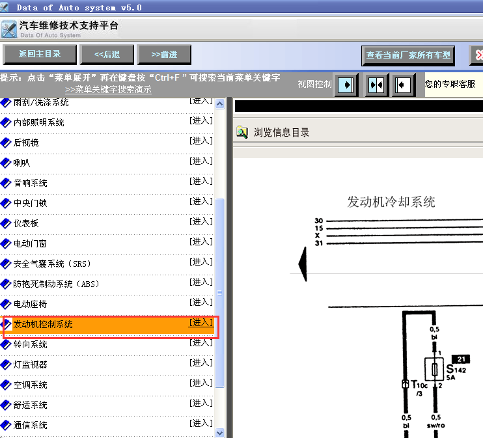
Task: Go back with the <<后退 button
Action: [x=107, y=55]
